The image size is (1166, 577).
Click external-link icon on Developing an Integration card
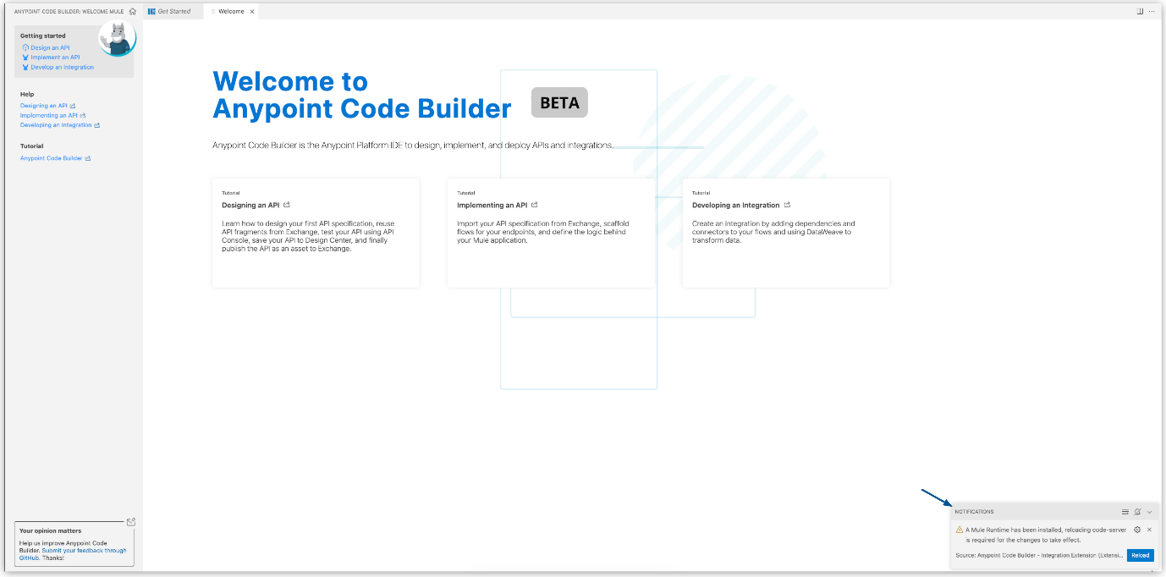pyautogui.click(x=787, y=205)
